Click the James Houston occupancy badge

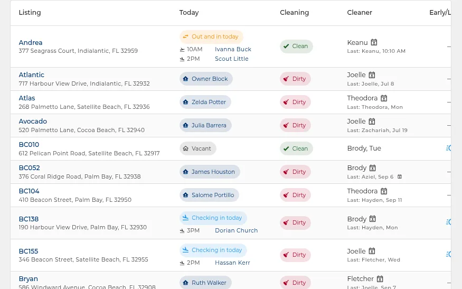pos(210,172)
